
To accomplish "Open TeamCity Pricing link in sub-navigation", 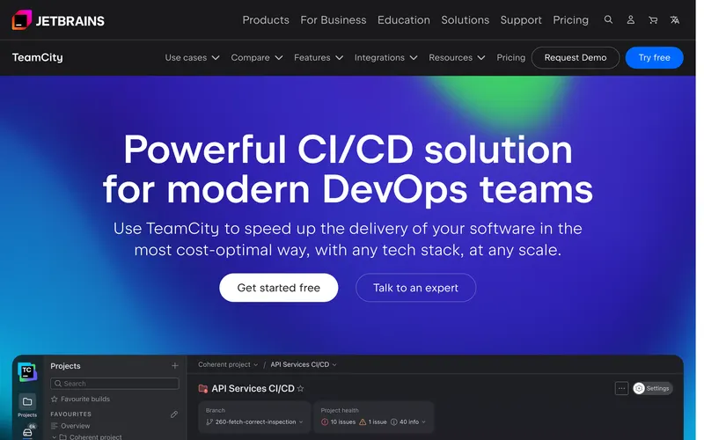I will coord(510,57).
